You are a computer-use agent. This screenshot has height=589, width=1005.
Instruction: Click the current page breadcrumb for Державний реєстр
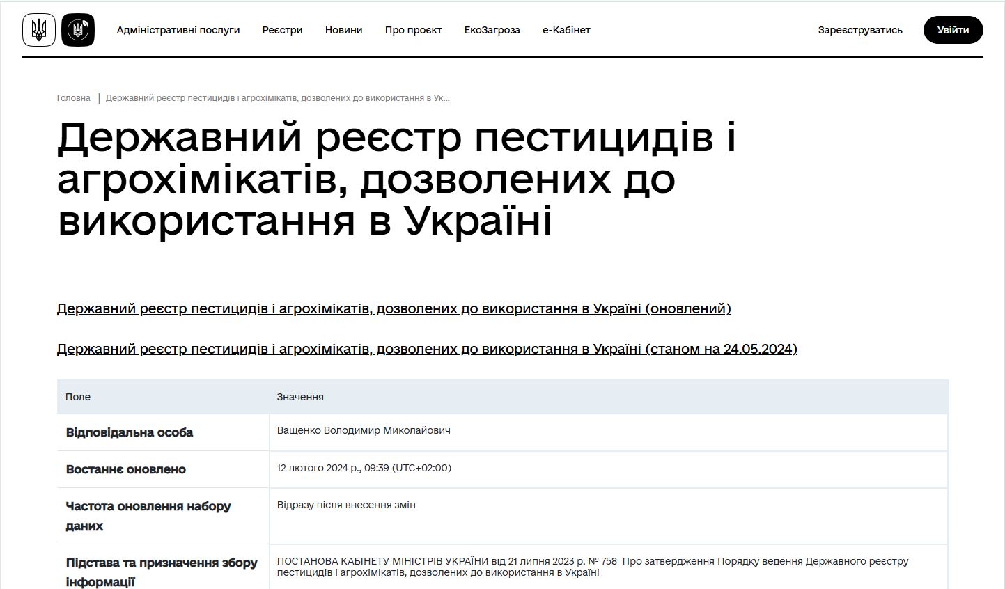pyautogui.click(x=277, y=98)
